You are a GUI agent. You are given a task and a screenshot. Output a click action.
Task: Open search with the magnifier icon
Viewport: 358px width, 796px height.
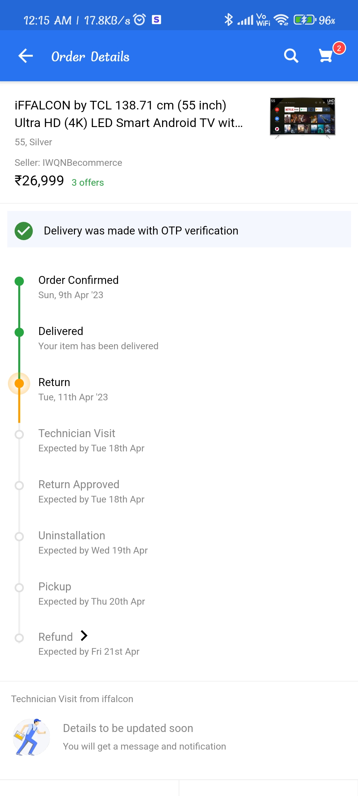point(291,56)
